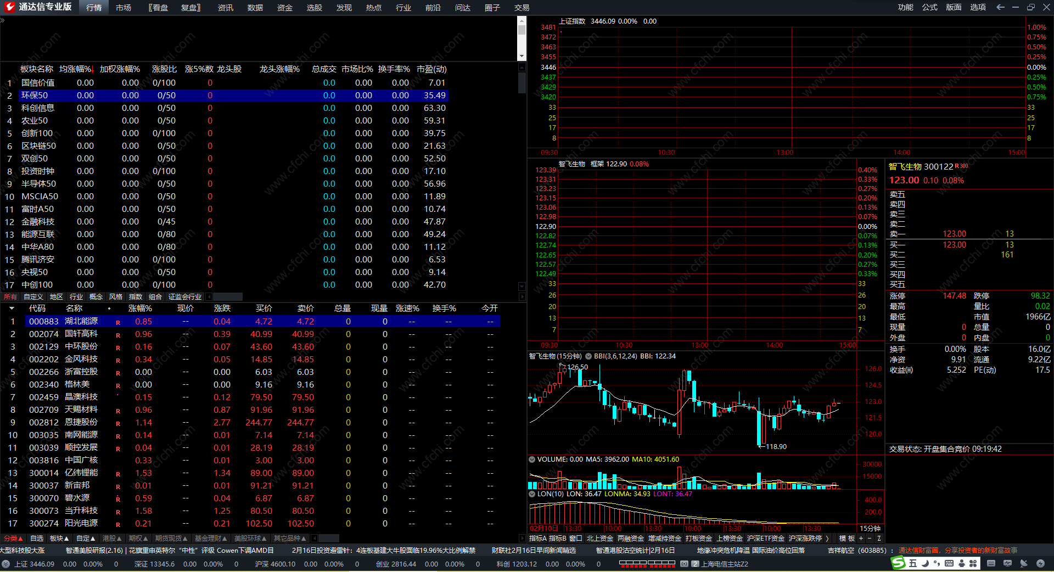Viewport: 1054px width, 572px height.
Task: Click the 模板 button under chart
Action: pyautogui.click(x=847, y=539)
